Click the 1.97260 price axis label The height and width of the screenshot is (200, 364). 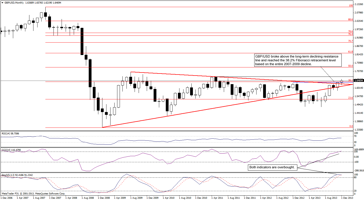click(359, 29)
